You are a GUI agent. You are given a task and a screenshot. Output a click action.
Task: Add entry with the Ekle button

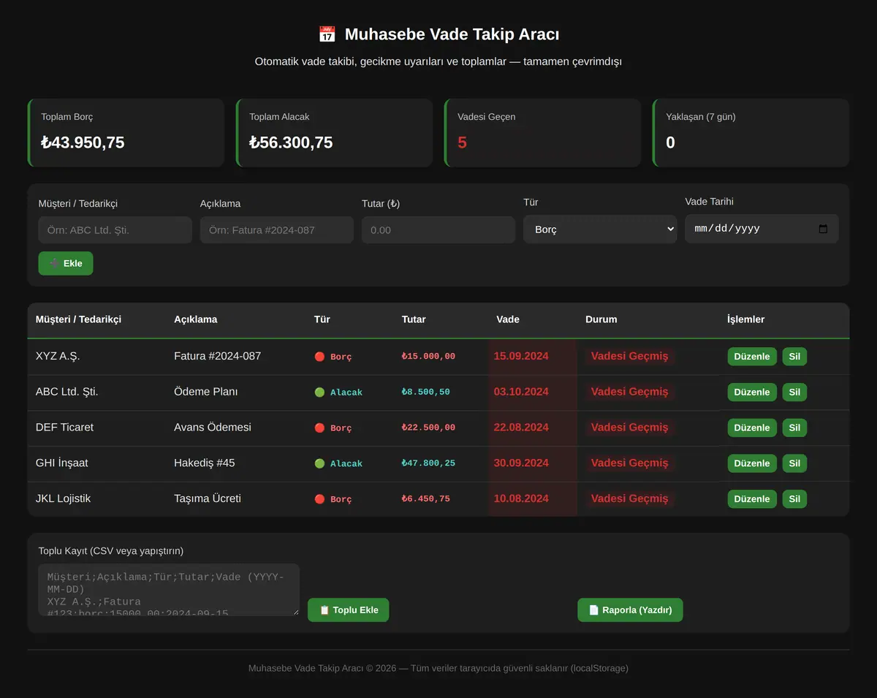[x=66, y=263]
